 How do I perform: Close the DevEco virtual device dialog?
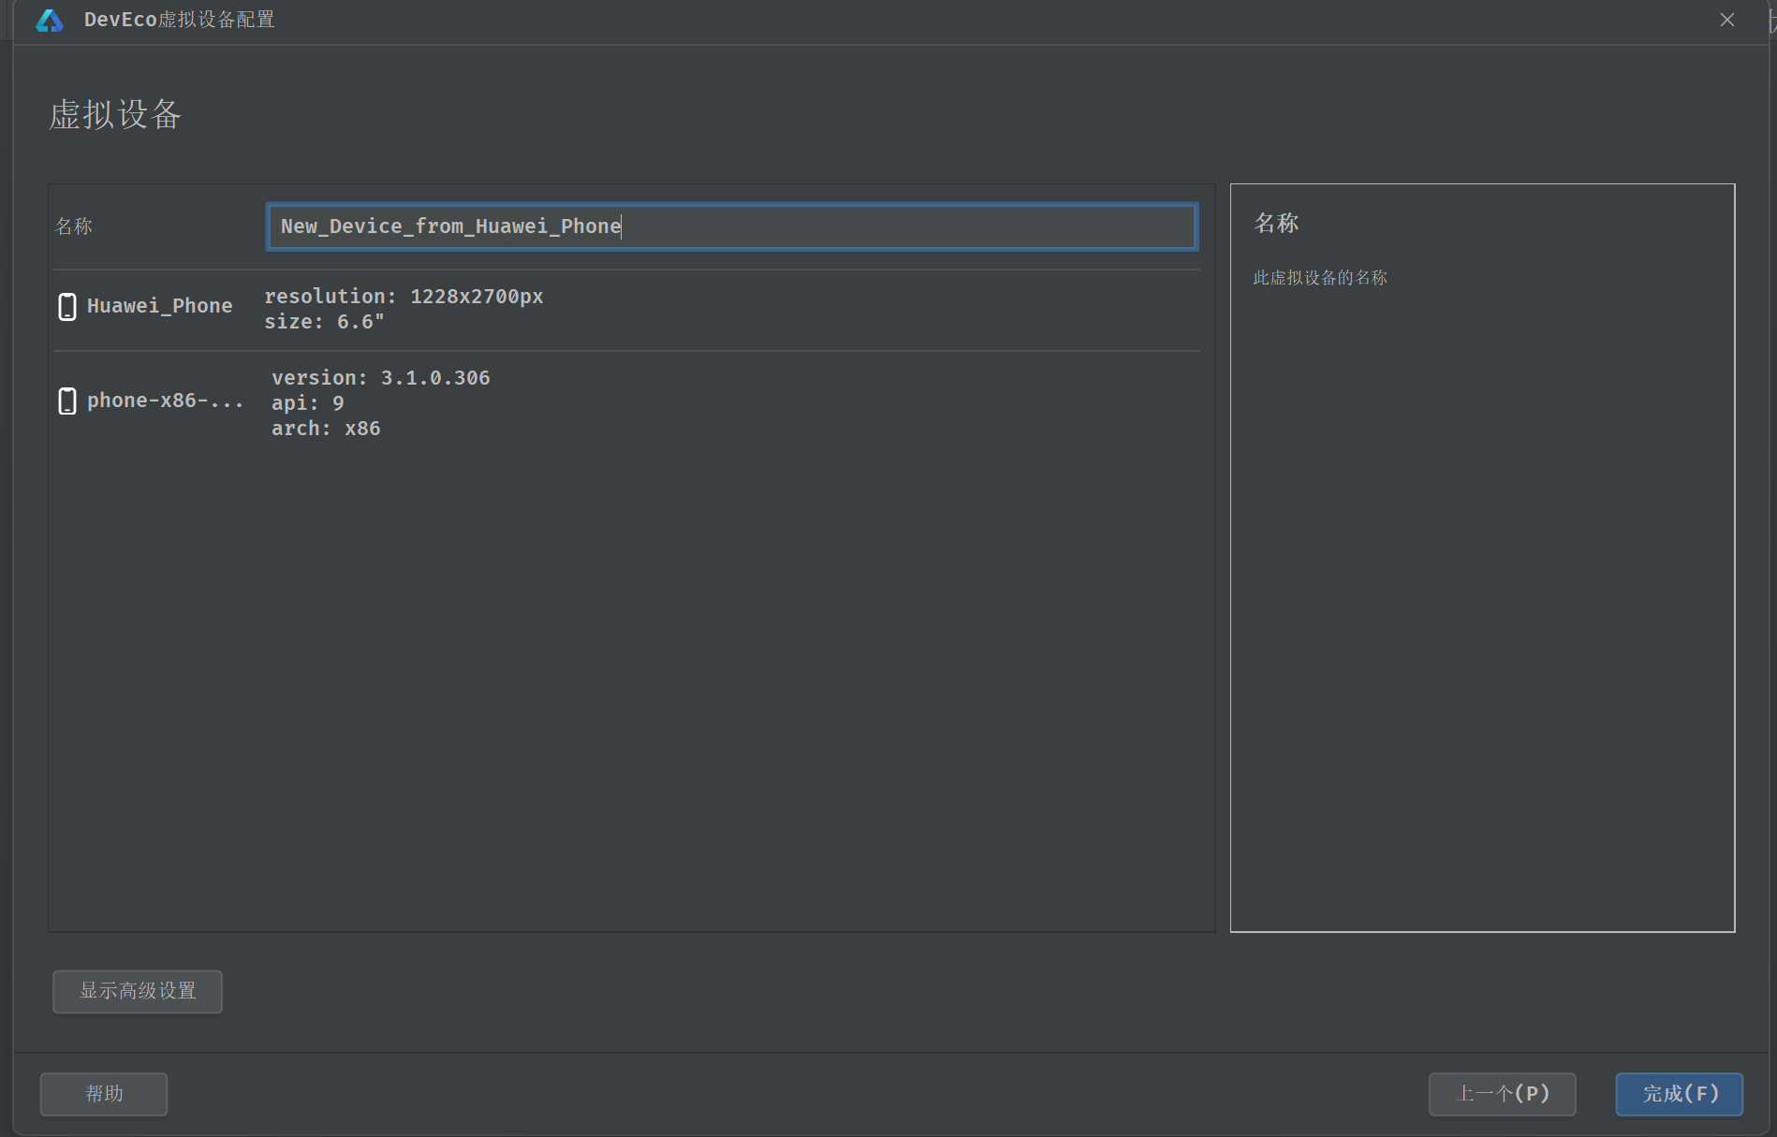point(1727,20)
